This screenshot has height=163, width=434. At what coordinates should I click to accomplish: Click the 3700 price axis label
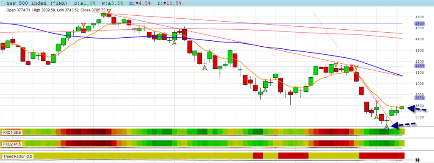(420, 117)
